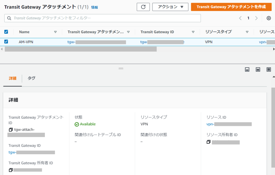
Task: Sort by Transit Gateway ID column arrow
Action: 193,32
